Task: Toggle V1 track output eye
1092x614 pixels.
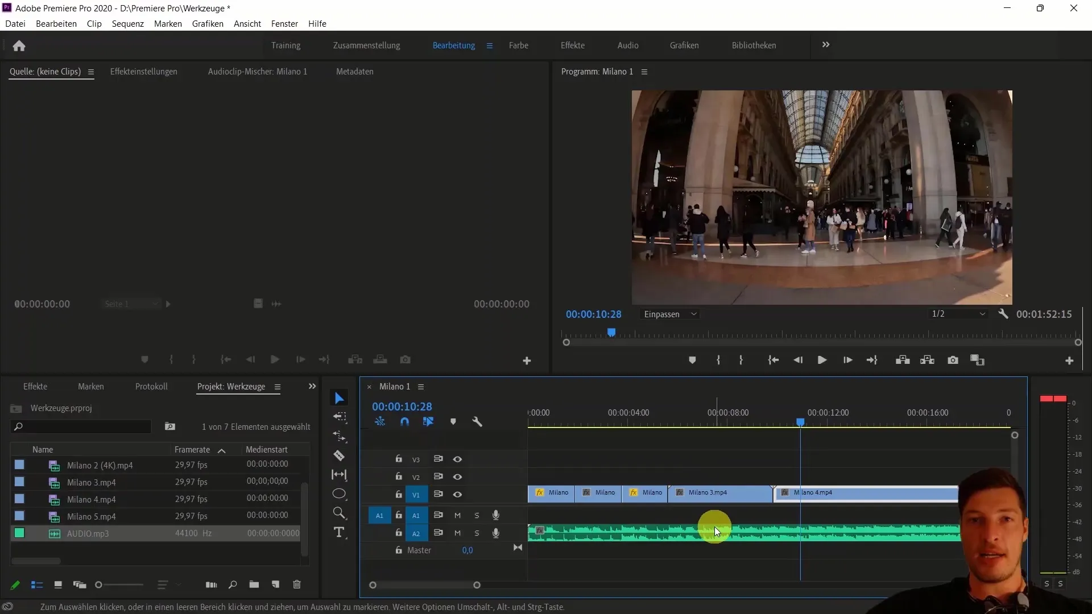Action: 457,495
